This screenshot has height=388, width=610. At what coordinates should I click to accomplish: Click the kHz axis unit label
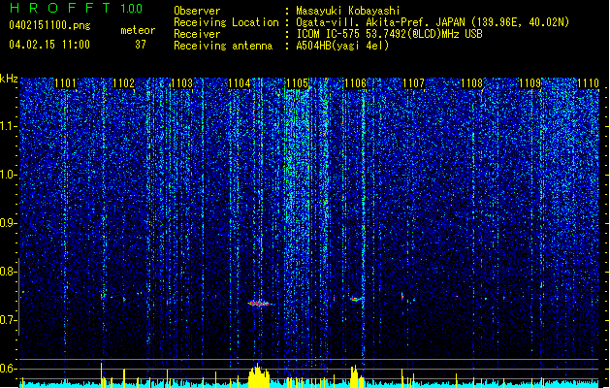[9, 79]
